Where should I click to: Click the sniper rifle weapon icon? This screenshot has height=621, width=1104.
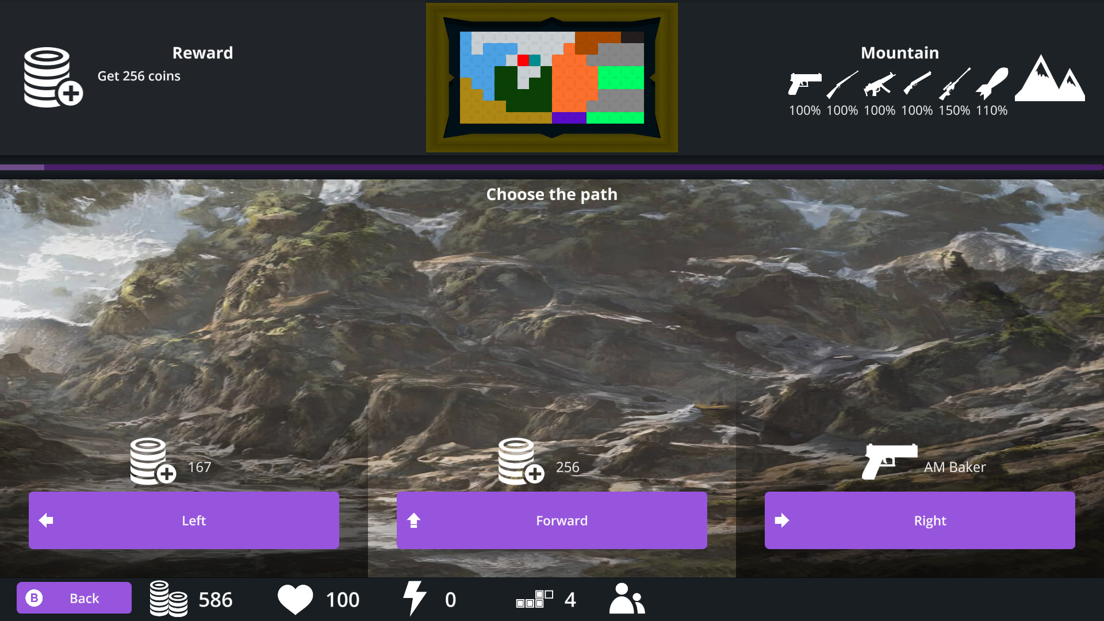(954, 83)
